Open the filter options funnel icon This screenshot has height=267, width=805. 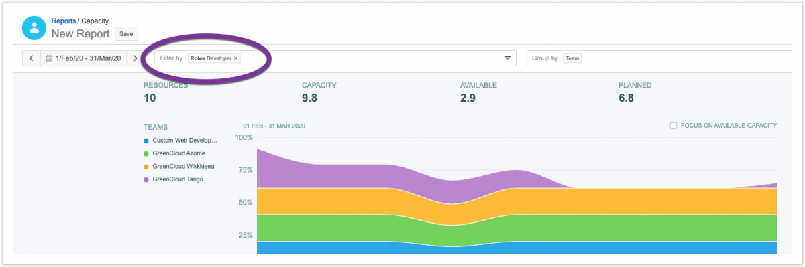508,58
